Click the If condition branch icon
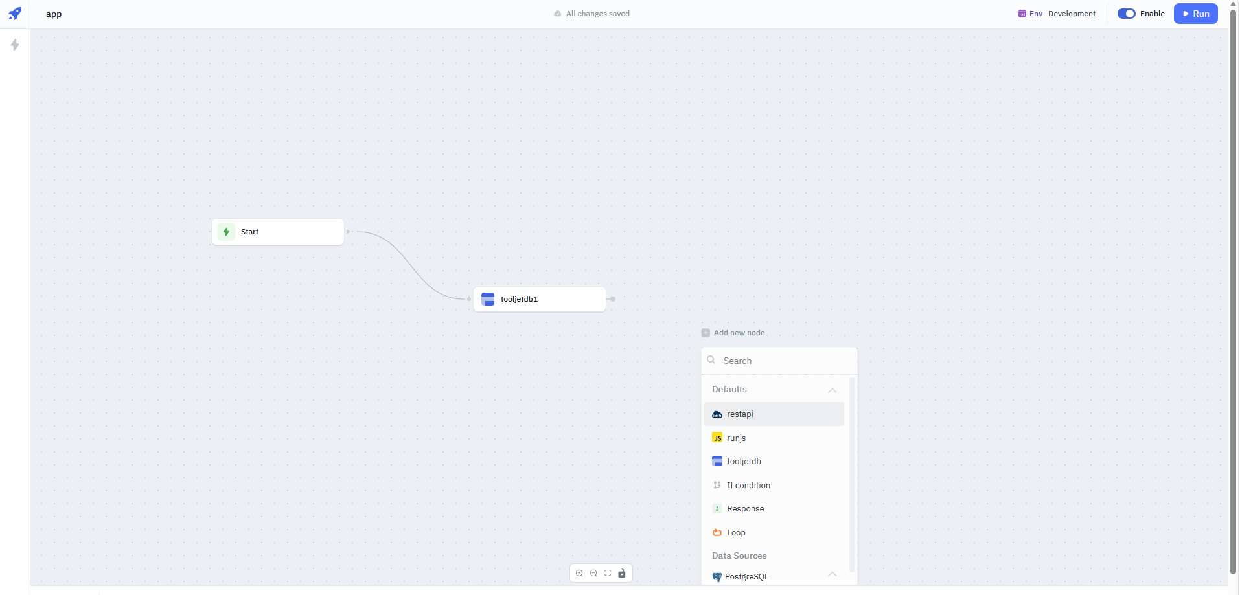The image size is (1240, 595). point(717,485)
